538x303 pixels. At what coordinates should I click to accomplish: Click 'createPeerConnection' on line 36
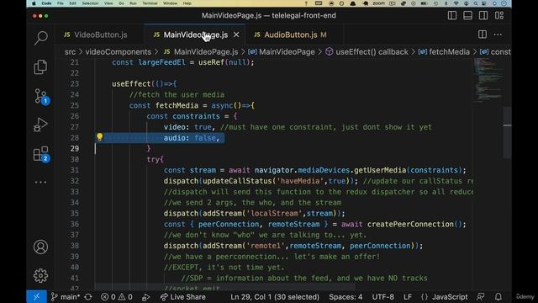[x=410, y=224]
